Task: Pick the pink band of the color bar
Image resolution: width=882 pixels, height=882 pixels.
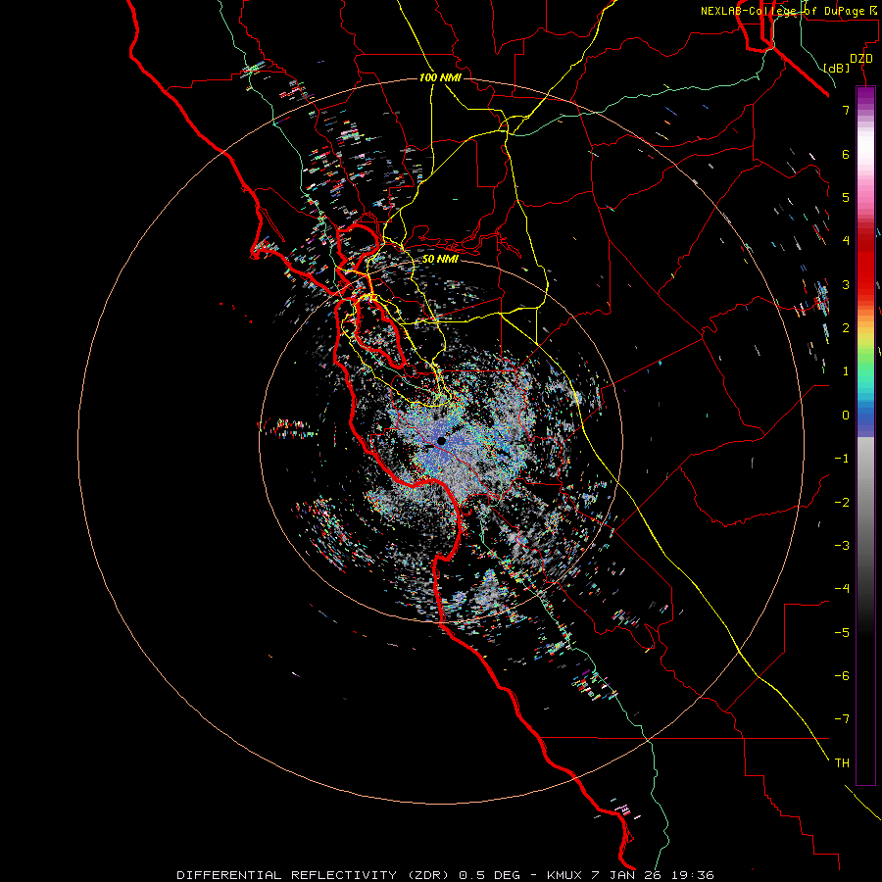Action: pyautogui.click(x=865, y=191)
